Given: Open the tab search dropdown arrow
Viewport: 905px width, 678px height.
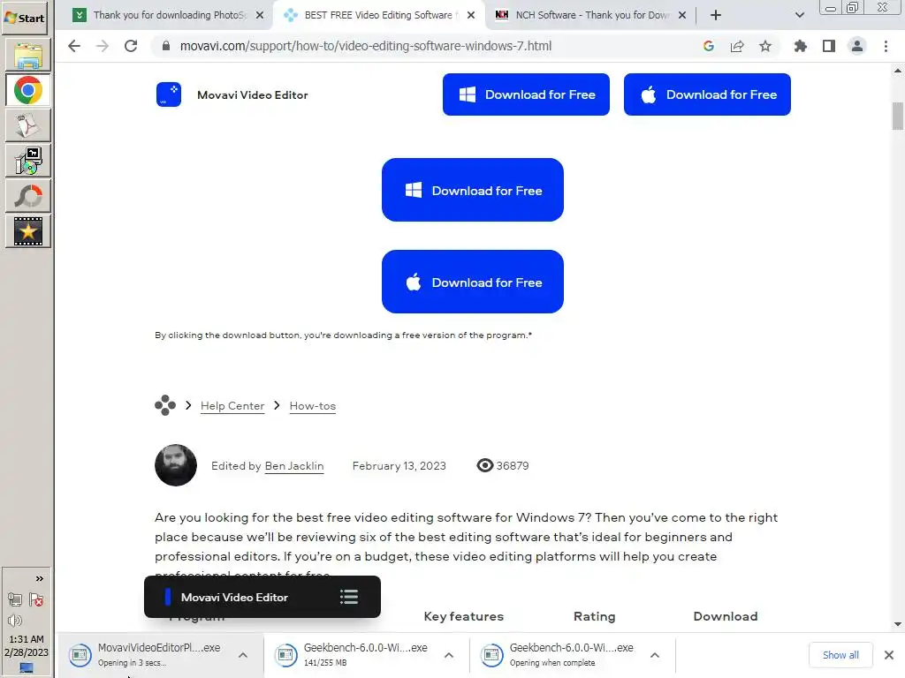Looking at the screenshot, I should (x=799, y=15).
